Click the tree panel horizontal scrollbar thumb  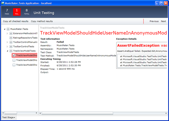click(11, 113)
